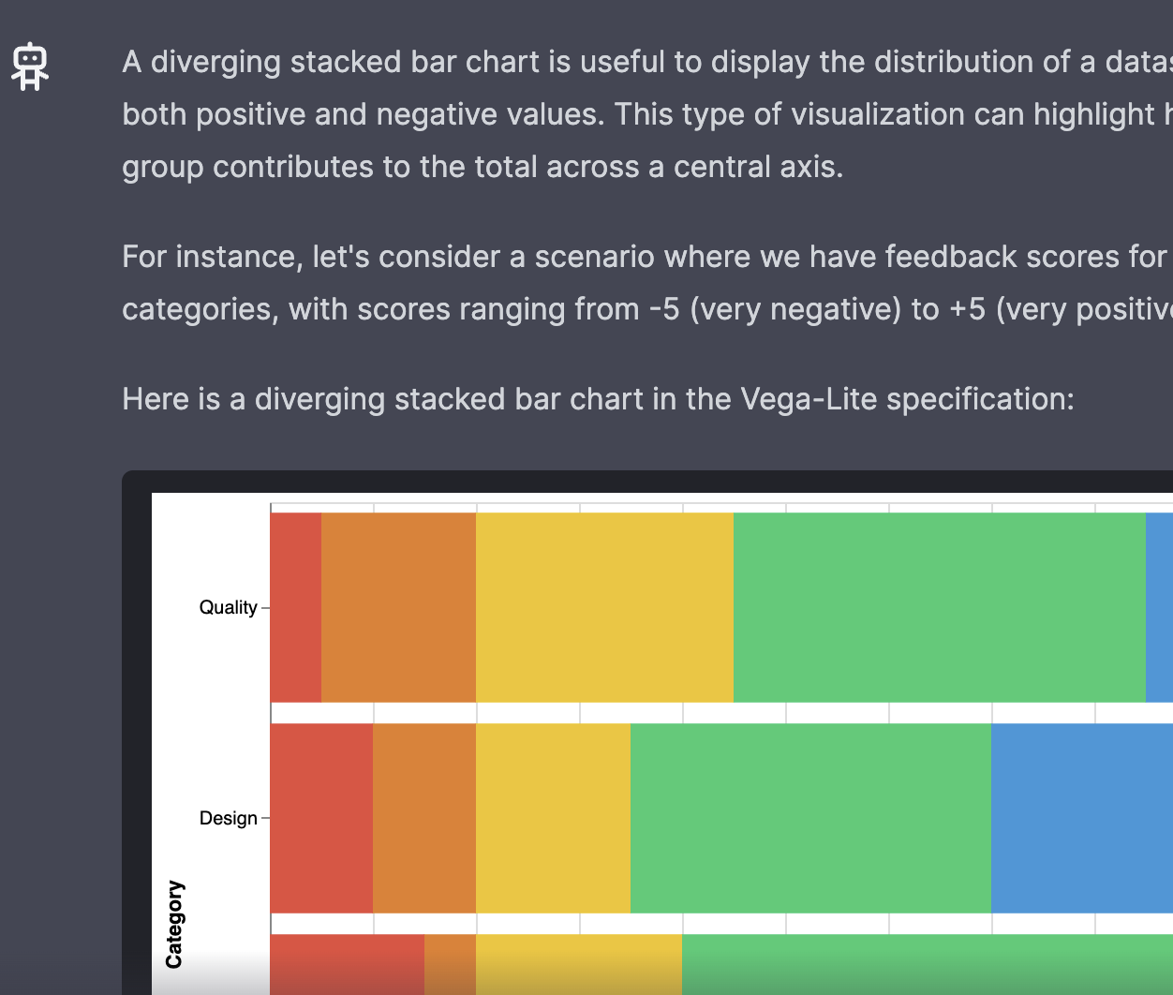Click the paragraph starting 'A diverging stacked'

click(647, 114)
